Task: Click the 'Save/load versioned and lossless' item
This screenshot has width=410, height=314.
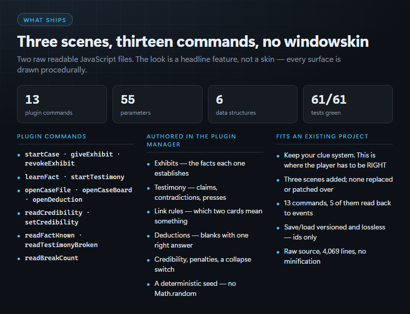Action: click(x=335, y=232)
